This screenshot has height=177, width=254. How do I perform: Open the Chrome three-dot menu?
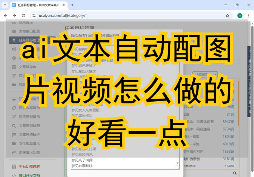(248, 16)
